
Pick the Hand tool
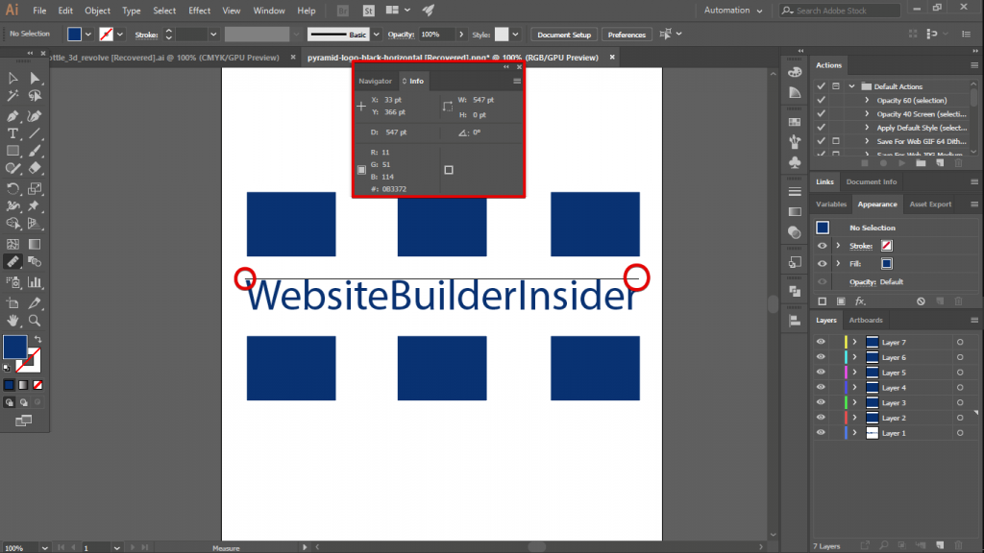13,320
